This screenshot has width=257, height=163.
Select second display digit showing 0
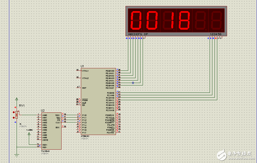(x=152, y=20)
